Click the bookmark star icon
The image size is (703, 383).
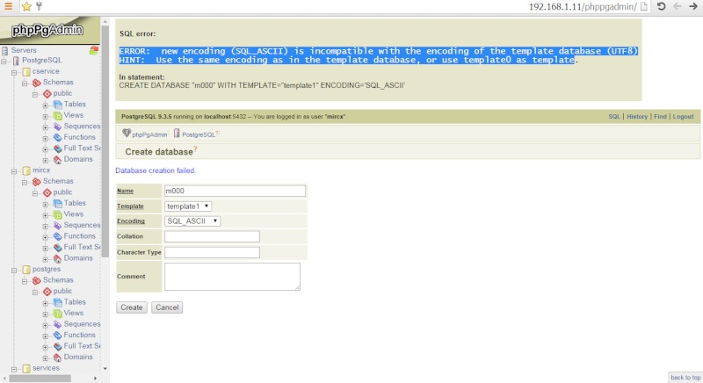26,6
